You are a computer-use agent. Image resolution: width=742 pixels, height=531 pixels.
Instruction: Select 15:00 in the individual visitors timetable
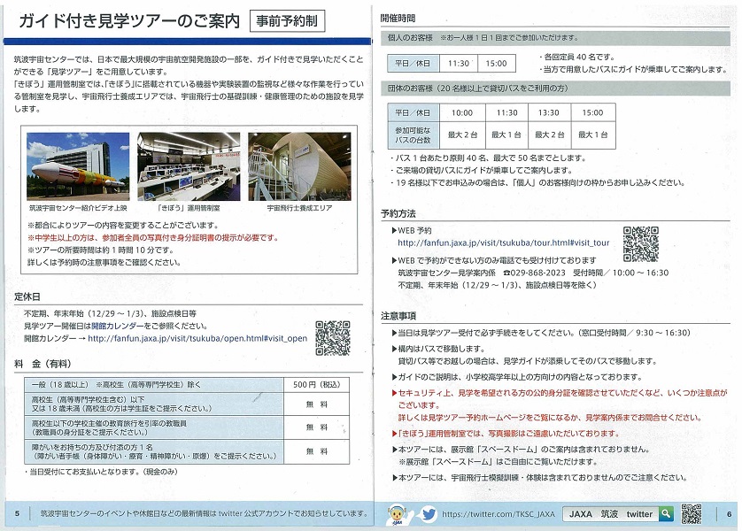pyautogui.click(x=497, y=64)
